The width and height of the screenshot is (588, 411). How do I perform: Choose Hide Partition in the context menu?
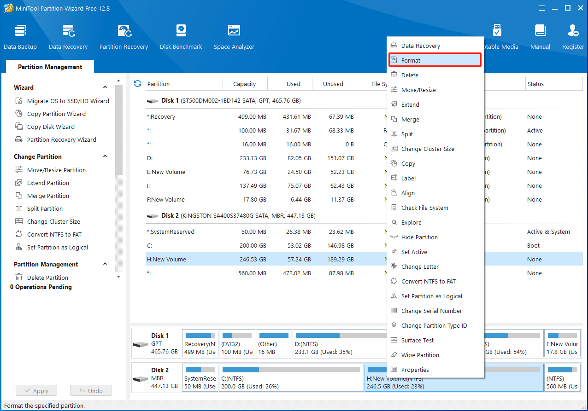pos(435,237)
